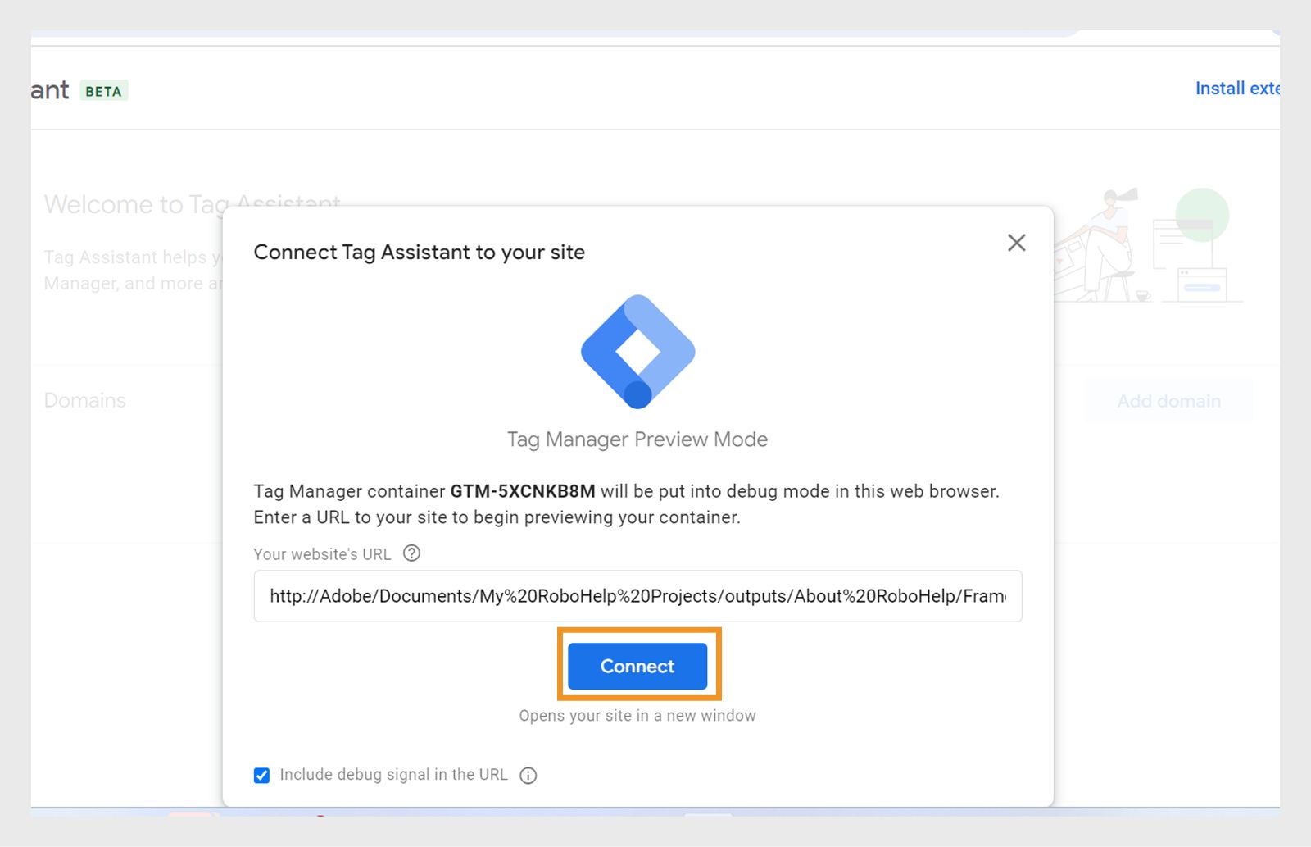Click the Domains label in background page

pos(85,400)
